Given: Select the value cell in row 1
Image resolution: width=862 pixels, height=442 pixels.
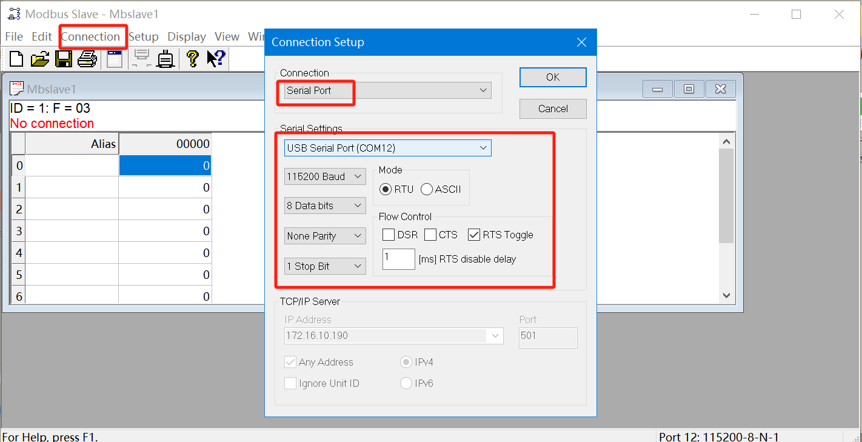Looking at the screenshot, I should pyautogui.click(x=165, y=187).
